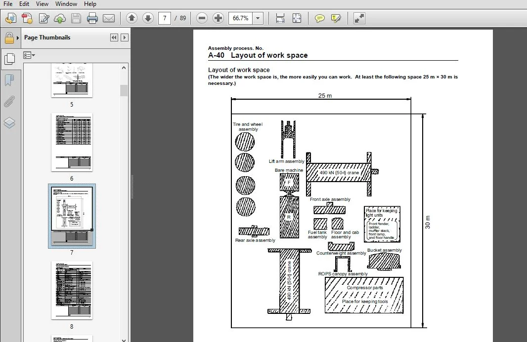Collapse the Page Thumbnails panel
This screenshot has height=342, width=527.
pos(114,38)
